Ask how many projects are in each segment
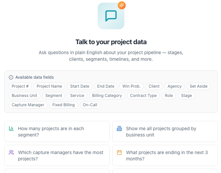 click(x=57, y=131)
